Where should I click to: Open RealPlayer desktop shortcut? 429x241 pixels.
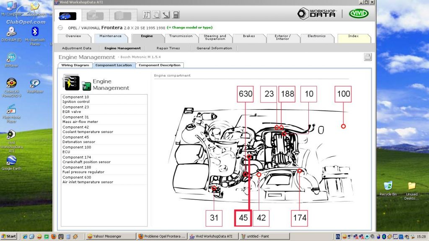(x=35, y=86)
